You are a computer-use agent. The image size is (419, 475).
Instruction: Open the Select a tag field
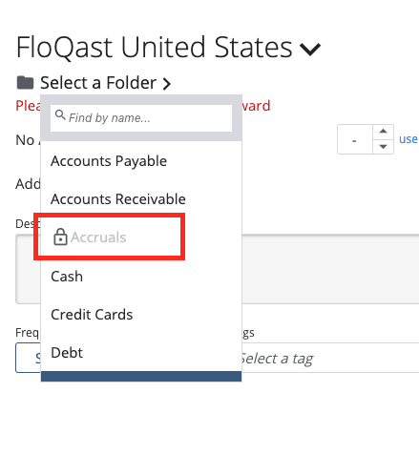point(330,358)
